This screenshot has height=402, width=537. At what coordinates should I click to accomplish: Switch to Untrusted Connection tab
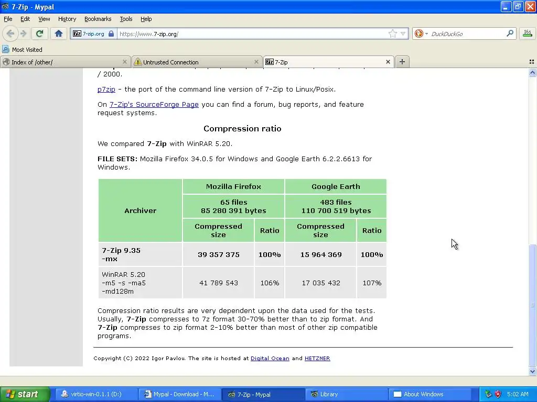(x=197, y=62)
